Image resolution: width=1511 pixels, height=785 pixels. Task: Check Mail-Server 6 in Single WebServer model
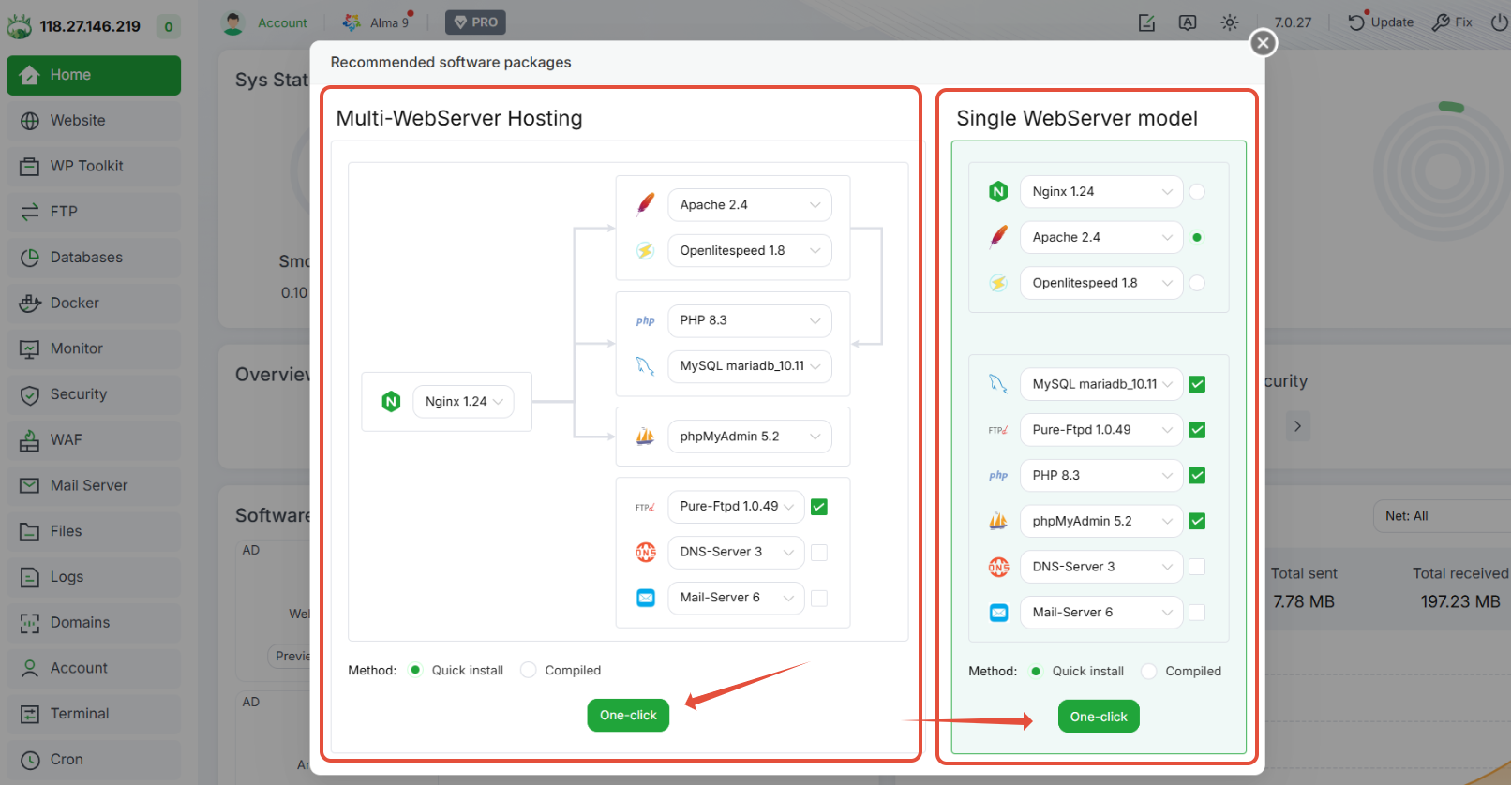1197,613
